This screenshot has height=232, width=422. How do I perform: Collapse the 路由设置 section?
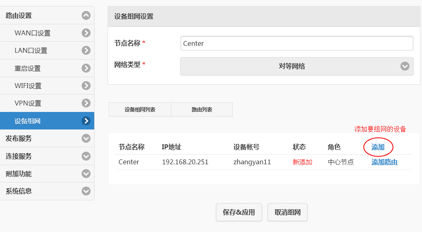point(86,15)
